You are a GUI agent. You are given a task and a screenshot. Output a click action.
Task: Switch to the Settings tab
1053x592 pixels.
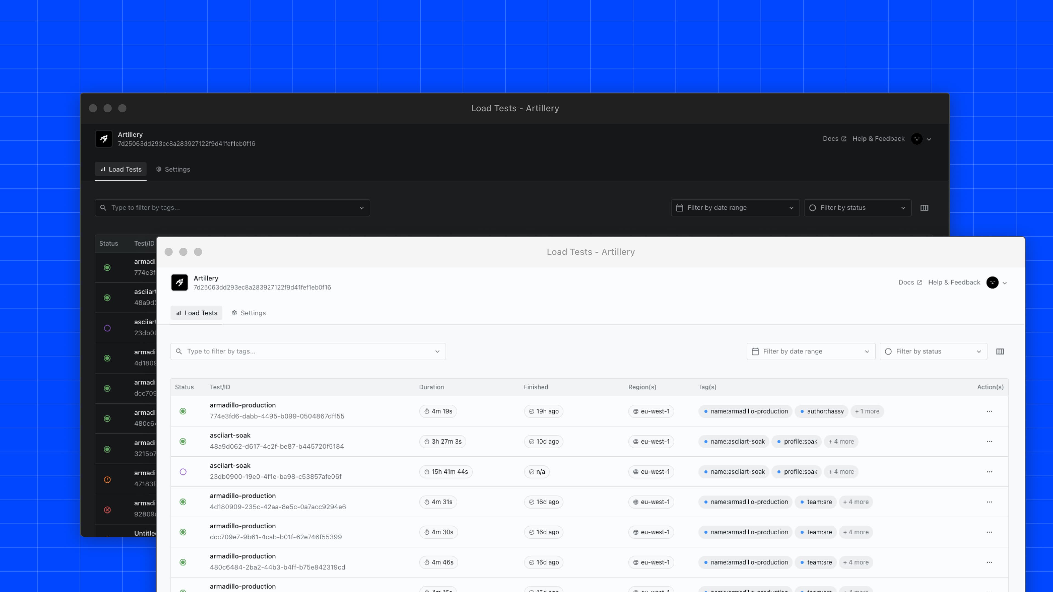click(253, 313)
